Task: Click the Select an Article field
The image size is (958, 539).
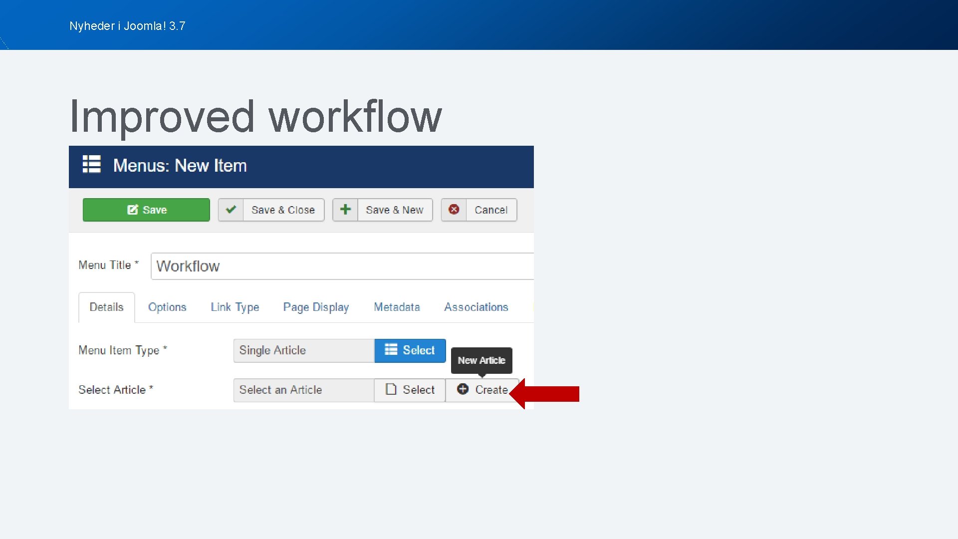Action: (304, 390)
